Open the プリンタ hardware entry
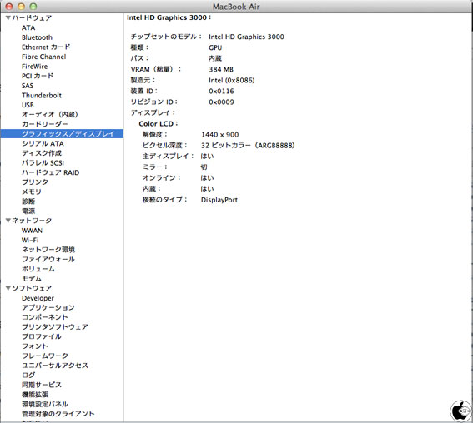Screen dimensions: 473x423 pyautogui.click(x=35, y=182)
